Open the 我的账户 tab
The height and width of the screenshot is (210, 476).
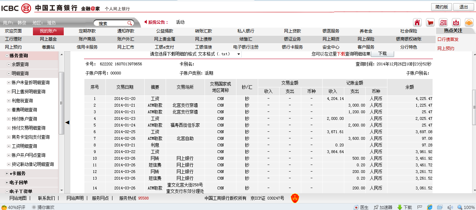click(x=48, y=31)
